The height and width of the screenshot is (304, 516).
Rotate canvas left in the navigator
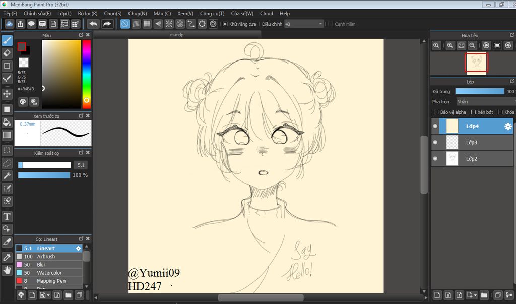[486, 45]
